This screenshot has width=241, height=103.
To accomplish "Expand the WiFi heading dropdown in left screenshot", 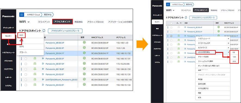I will pos(29,22).
